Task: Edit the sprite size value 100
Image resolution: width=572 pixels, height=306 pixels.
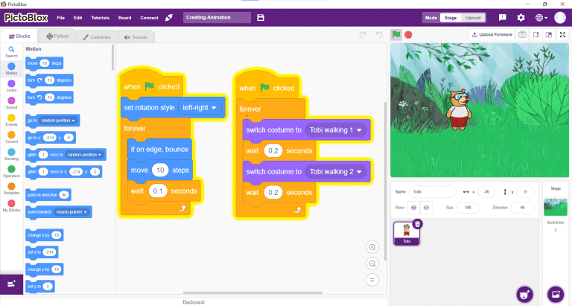Action: 468,208
